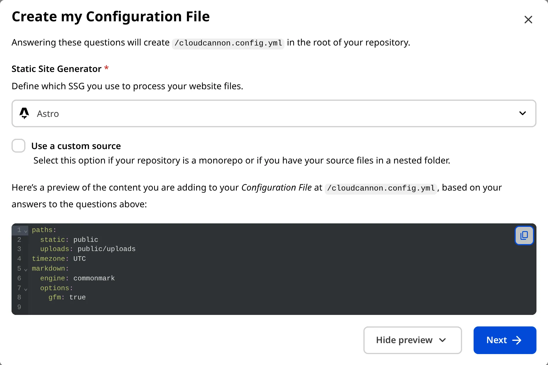Click the empty line 9 in the code editor
The image size is (548, 365).
click(x=87, y=307)
